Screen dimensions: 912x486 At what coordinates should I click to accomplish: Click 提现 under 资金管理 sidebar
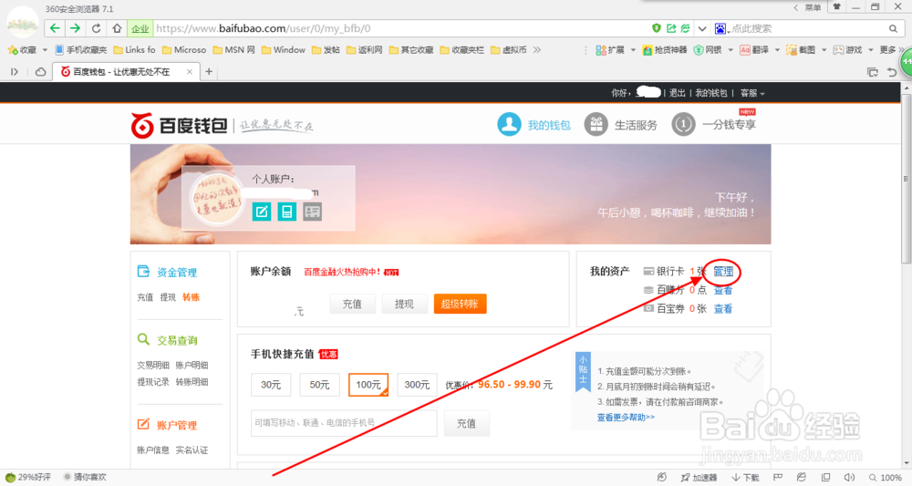pos(168,297)
